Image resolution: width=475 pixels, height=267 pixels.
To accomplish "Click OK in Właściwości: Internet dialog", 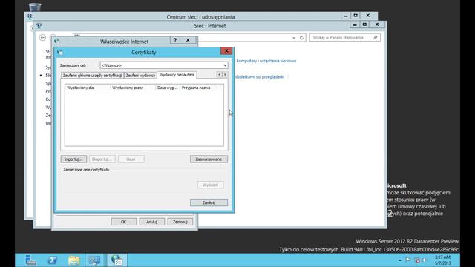I will pyautogui.click(x=124, y=222).
